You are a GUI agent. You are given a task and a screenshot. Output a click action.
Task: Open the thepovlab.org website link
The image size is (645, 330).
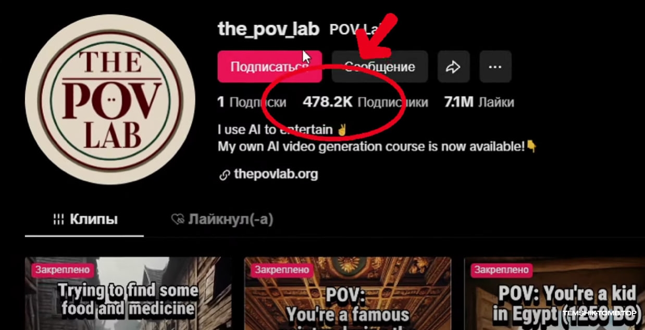point(276,174)
